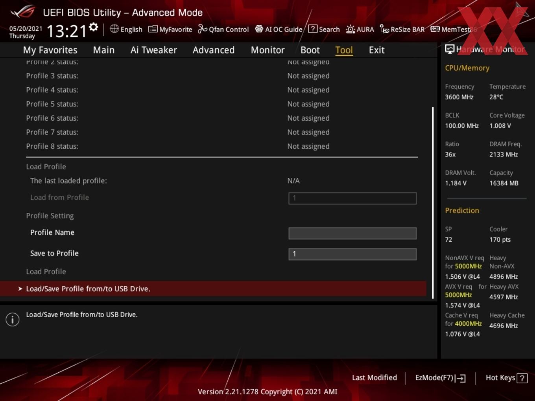Open the AURA lighting icon

(x=350, y=29)
